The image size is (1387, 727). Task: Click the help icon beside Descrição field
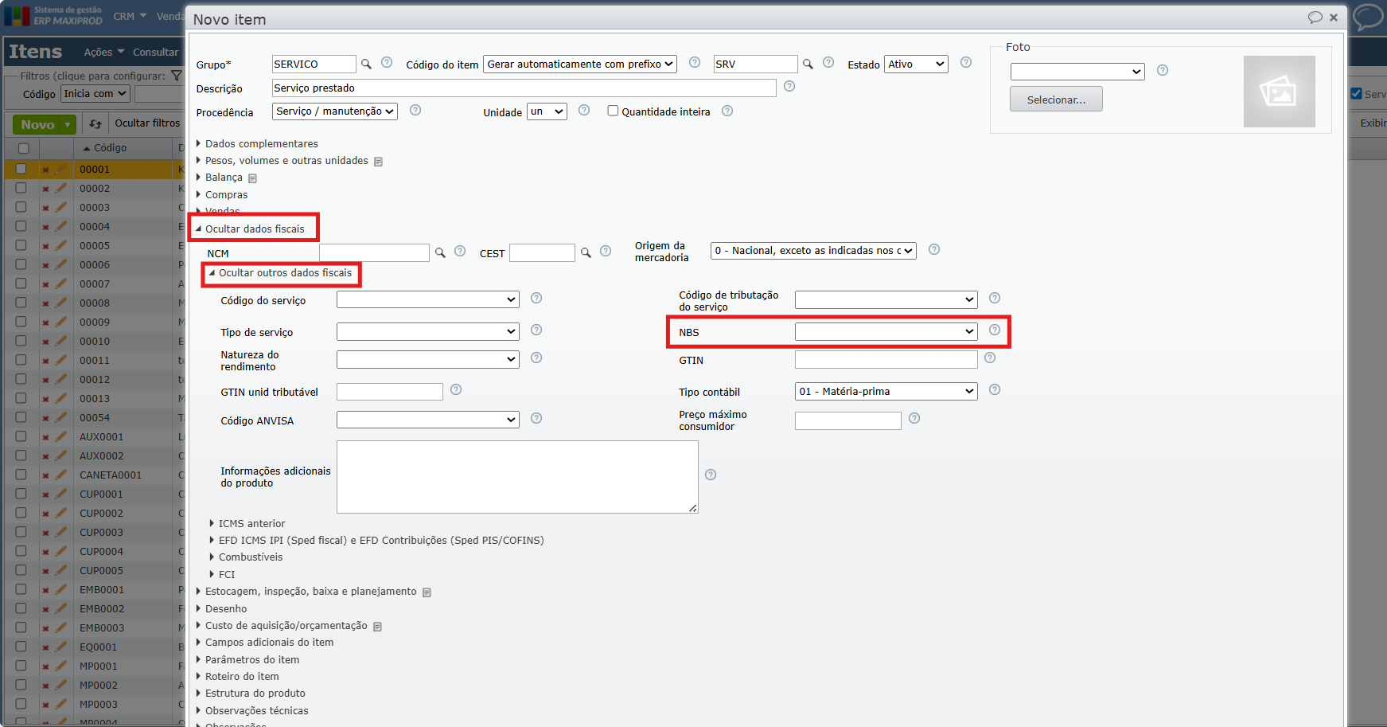pyautogui.click(x=789, y=86)
